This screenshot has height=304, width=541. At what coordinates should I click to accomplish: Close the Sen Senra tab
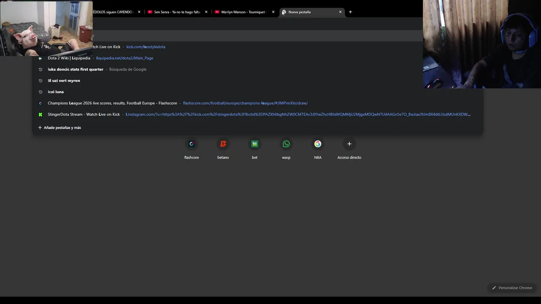pos(206,12)
